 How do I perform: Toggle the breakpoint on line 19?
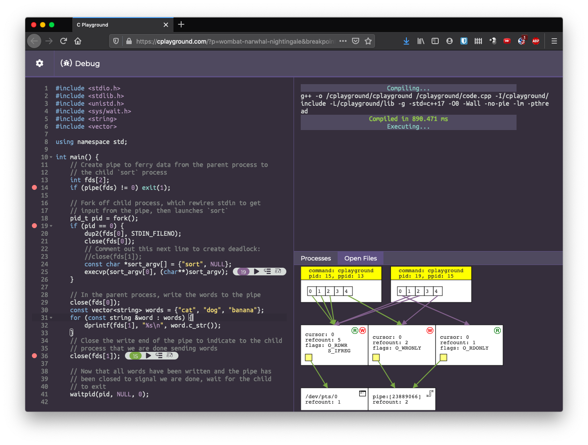tap(34, 226)
